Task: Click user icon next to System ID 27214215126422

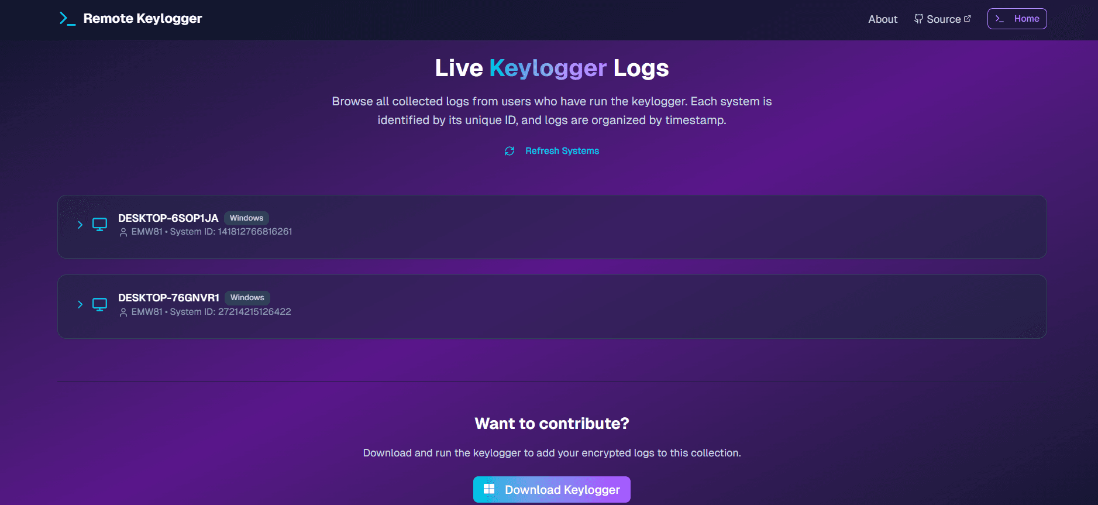Action: point(123,312)
